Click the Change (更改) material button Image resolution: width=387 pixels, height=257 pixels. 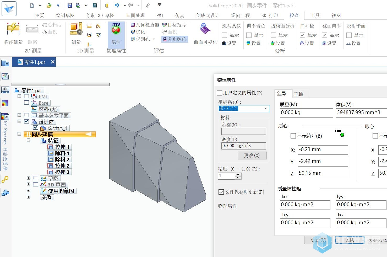(x=252, y=156)
